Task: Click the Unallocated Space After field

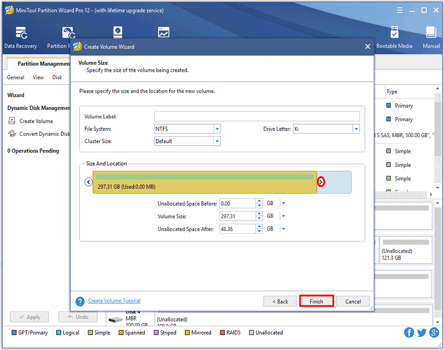Action: [238, 229]
